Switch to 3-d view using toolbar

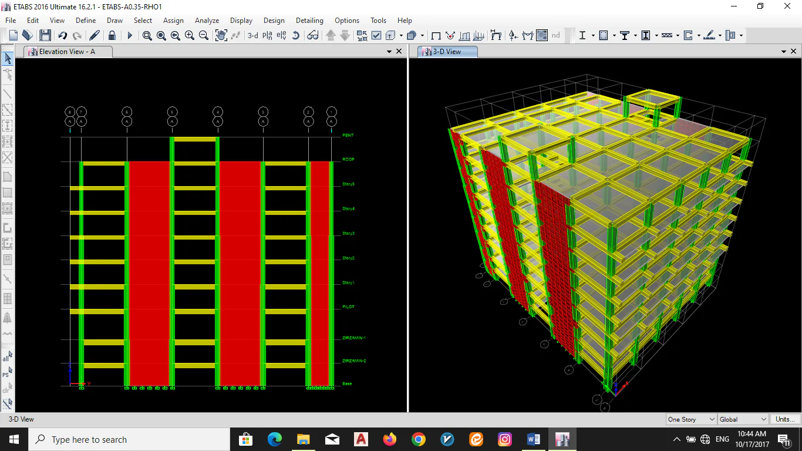pyautogui.click(x=253, y=36)
